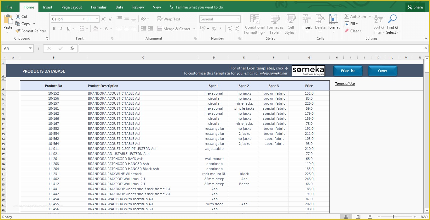This screenshot has width=430, height=220.
Task: Click the center align icon
Action: [x=127, y=29]
